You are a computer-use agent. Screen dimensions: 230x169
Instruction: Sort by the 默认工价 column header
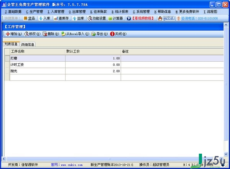(x=93, y=51)
